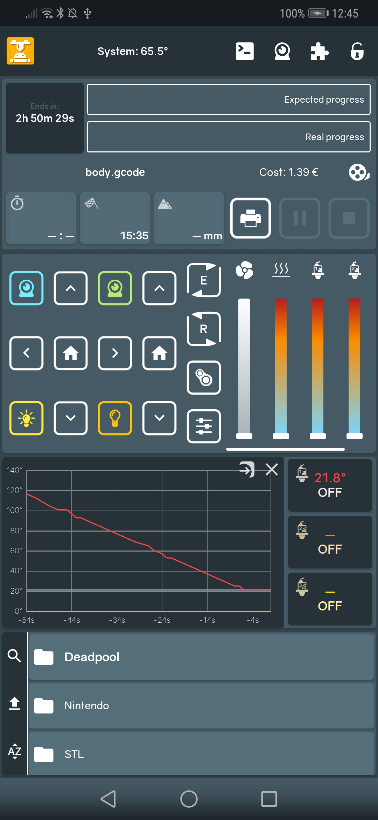Tap the extrude E button
Screen dimensions: 378x820
coord(204,280)
